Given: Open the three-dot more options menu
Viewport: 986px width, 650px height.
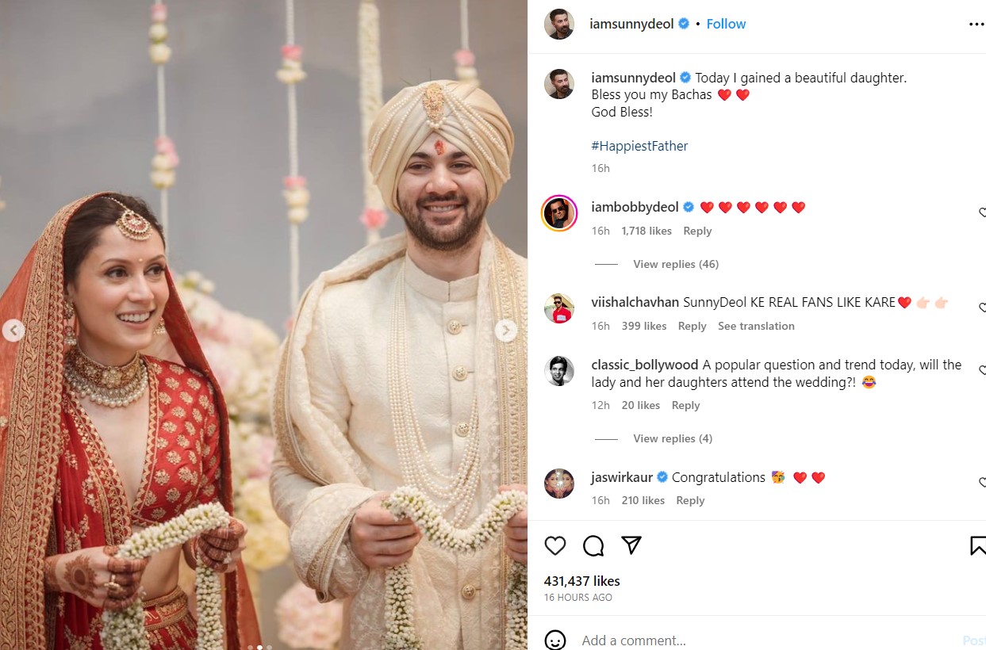Looking at the screenshot, I should tap(976, 25).
